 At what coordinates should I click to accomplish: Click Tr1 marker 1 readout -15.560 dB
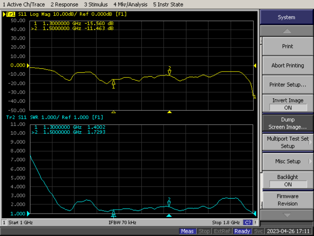(99, 24)
